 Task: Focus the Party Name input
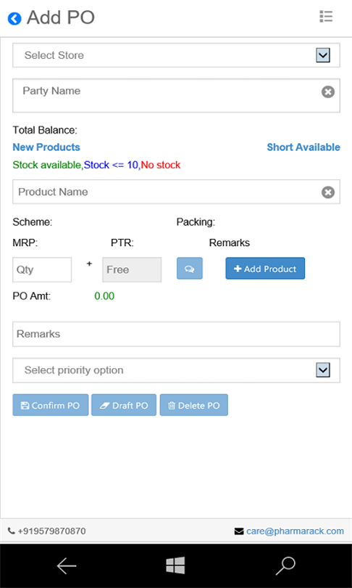click(167, 96)
